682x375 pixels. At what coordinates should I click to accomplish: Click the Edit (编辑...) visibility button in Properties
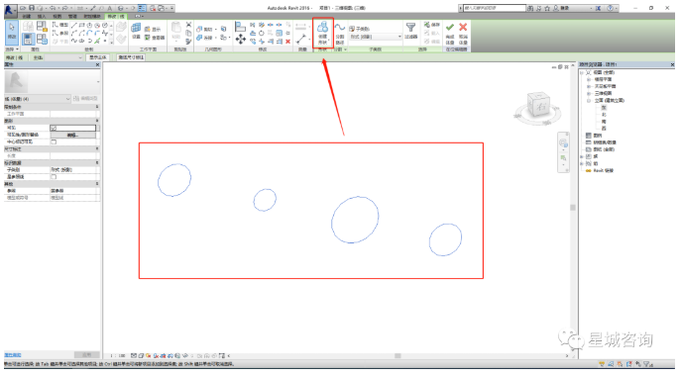(72, 135)
